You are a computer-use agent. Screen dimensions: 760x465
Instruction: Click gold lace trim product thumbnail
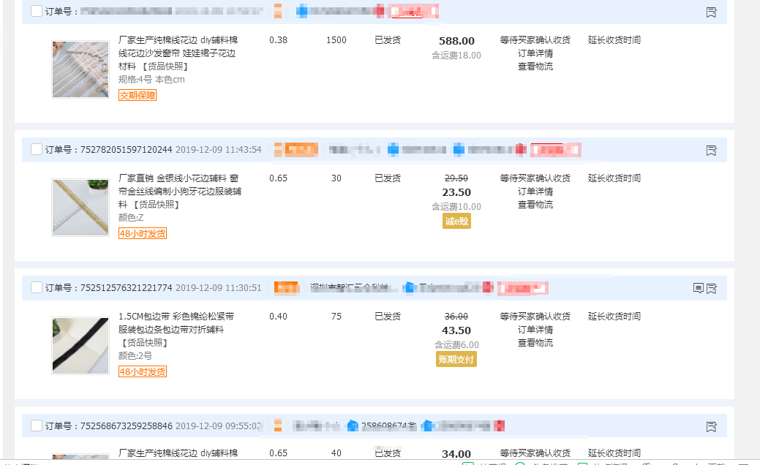(x=80, y=208)
